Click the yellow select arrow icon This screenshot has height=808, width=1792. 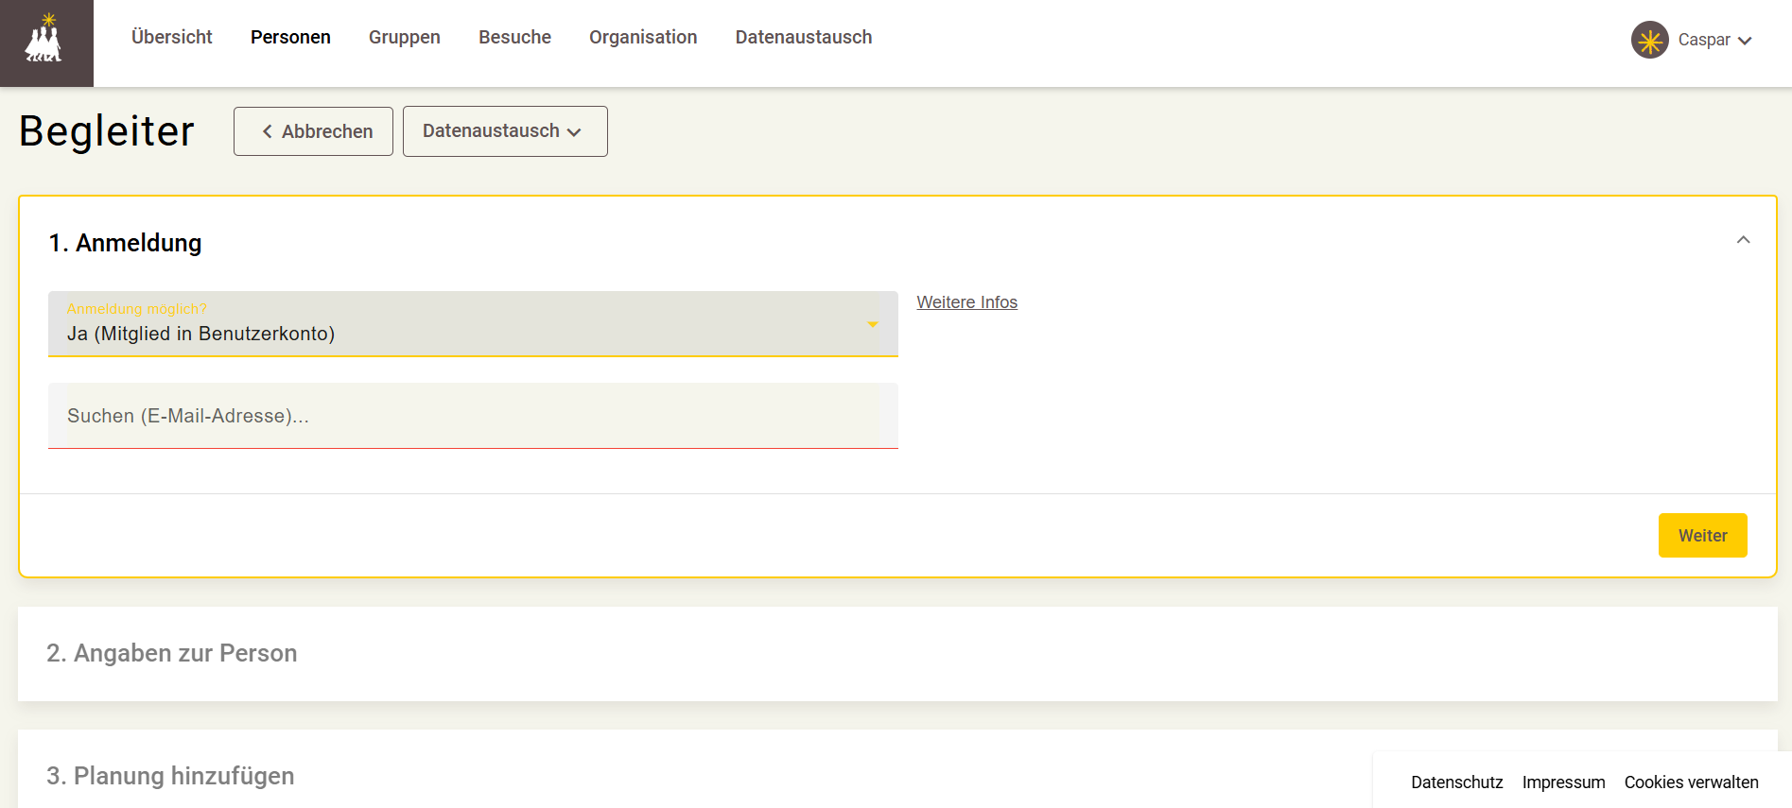point(873,324)
